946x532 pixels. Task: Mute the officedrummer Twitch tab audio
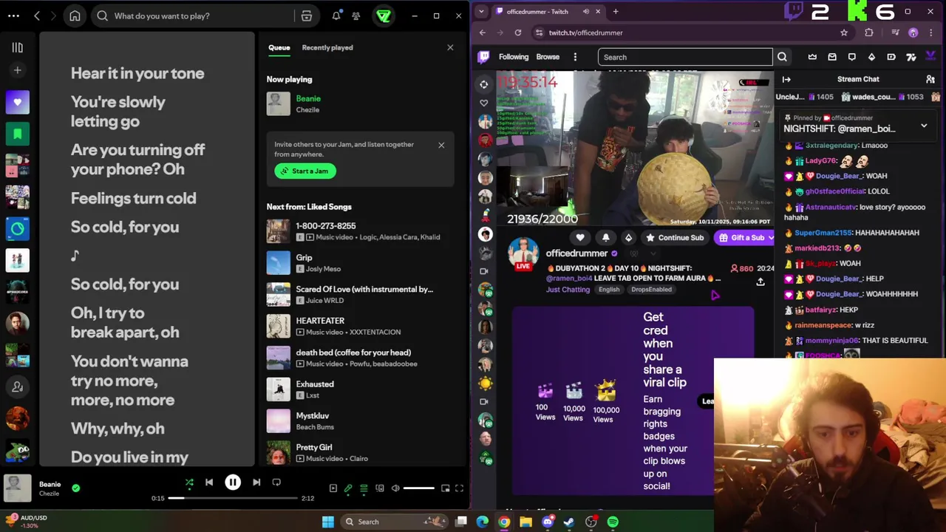586,11
